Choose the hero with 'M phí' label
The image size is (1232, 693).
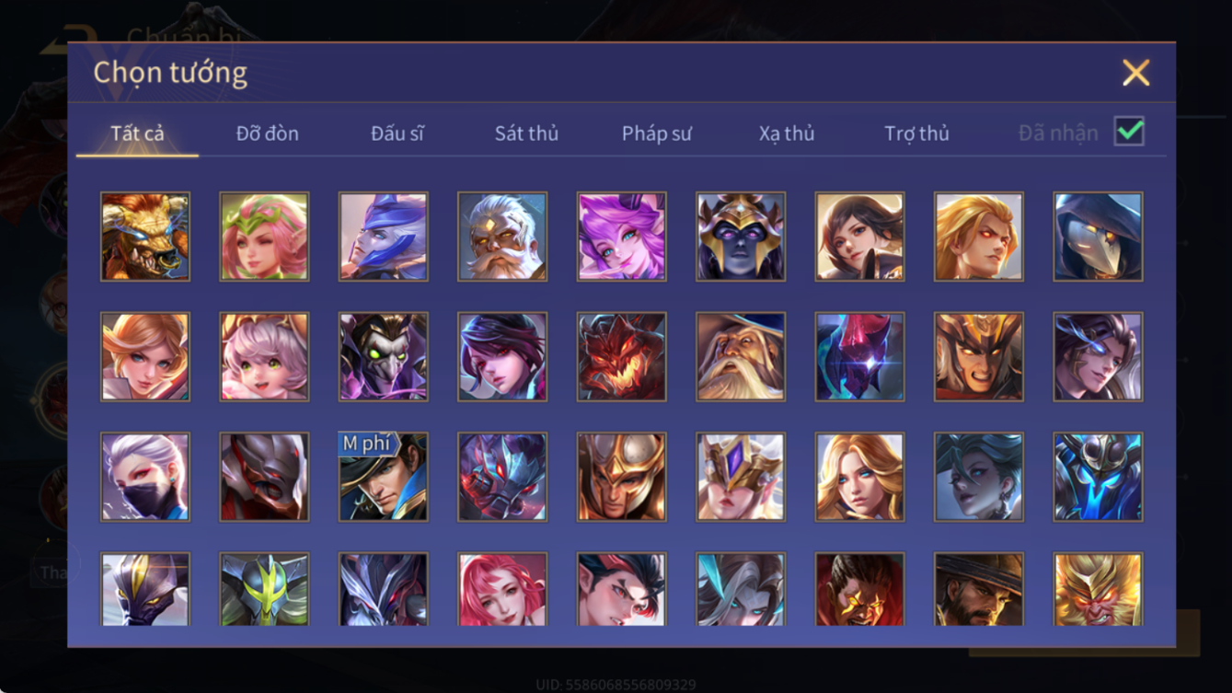(x=384, y=477)
